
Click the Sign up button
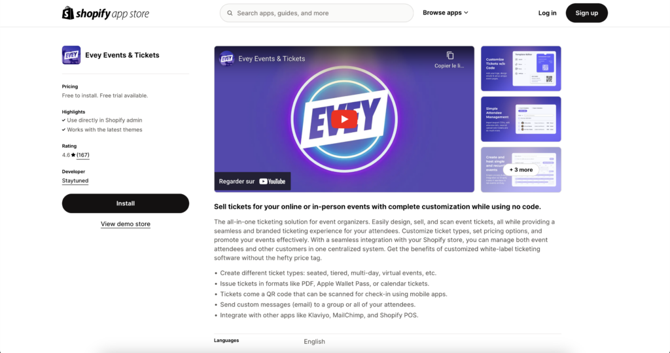click(586, 13)
